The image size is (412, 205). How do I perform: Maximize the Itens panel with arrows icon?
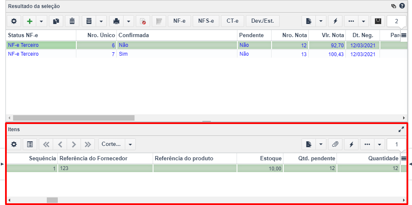tap(401, 129)
